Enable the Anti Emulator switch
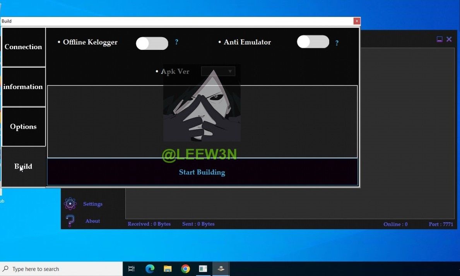 click(x=313, y=42)
